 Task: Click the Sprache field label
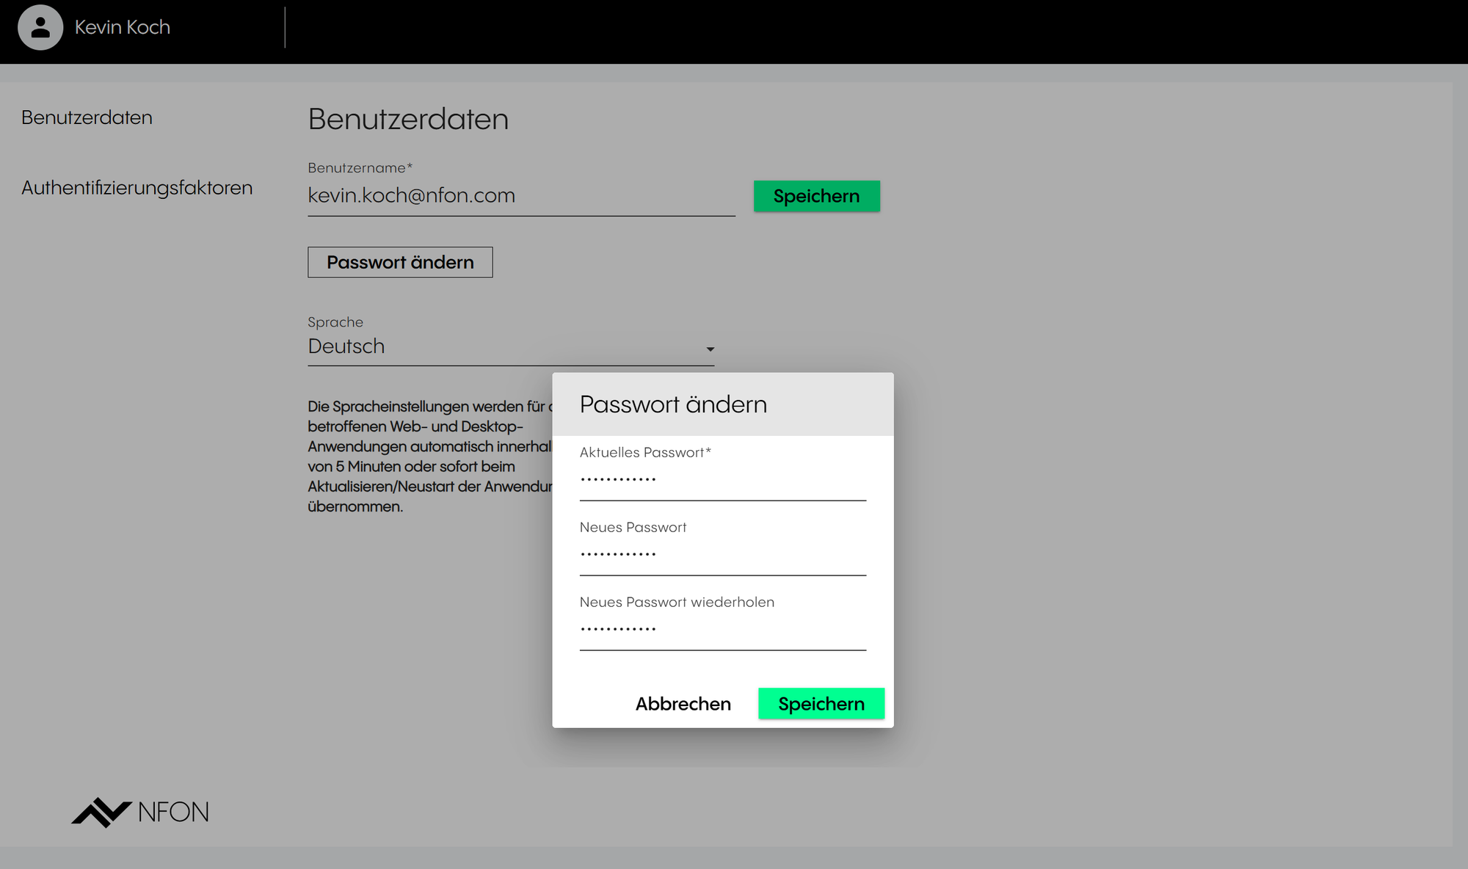coord(335,322)
